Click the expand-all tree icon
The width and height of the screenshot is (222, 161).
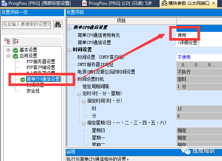[x=7, y=41]
